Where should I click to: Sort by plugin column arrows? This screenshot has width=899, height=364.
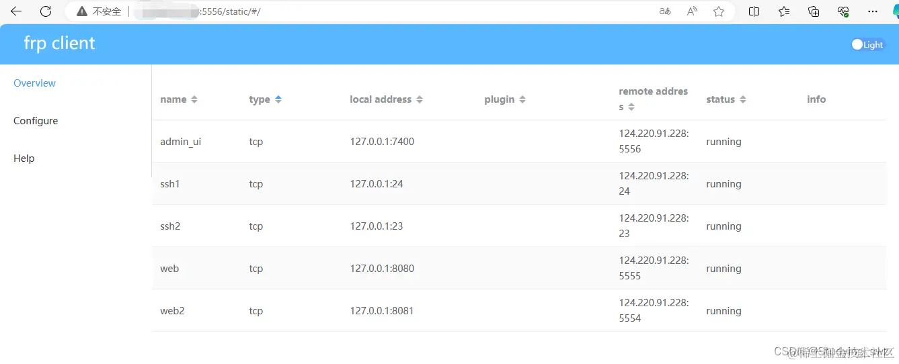pos(522,99)
